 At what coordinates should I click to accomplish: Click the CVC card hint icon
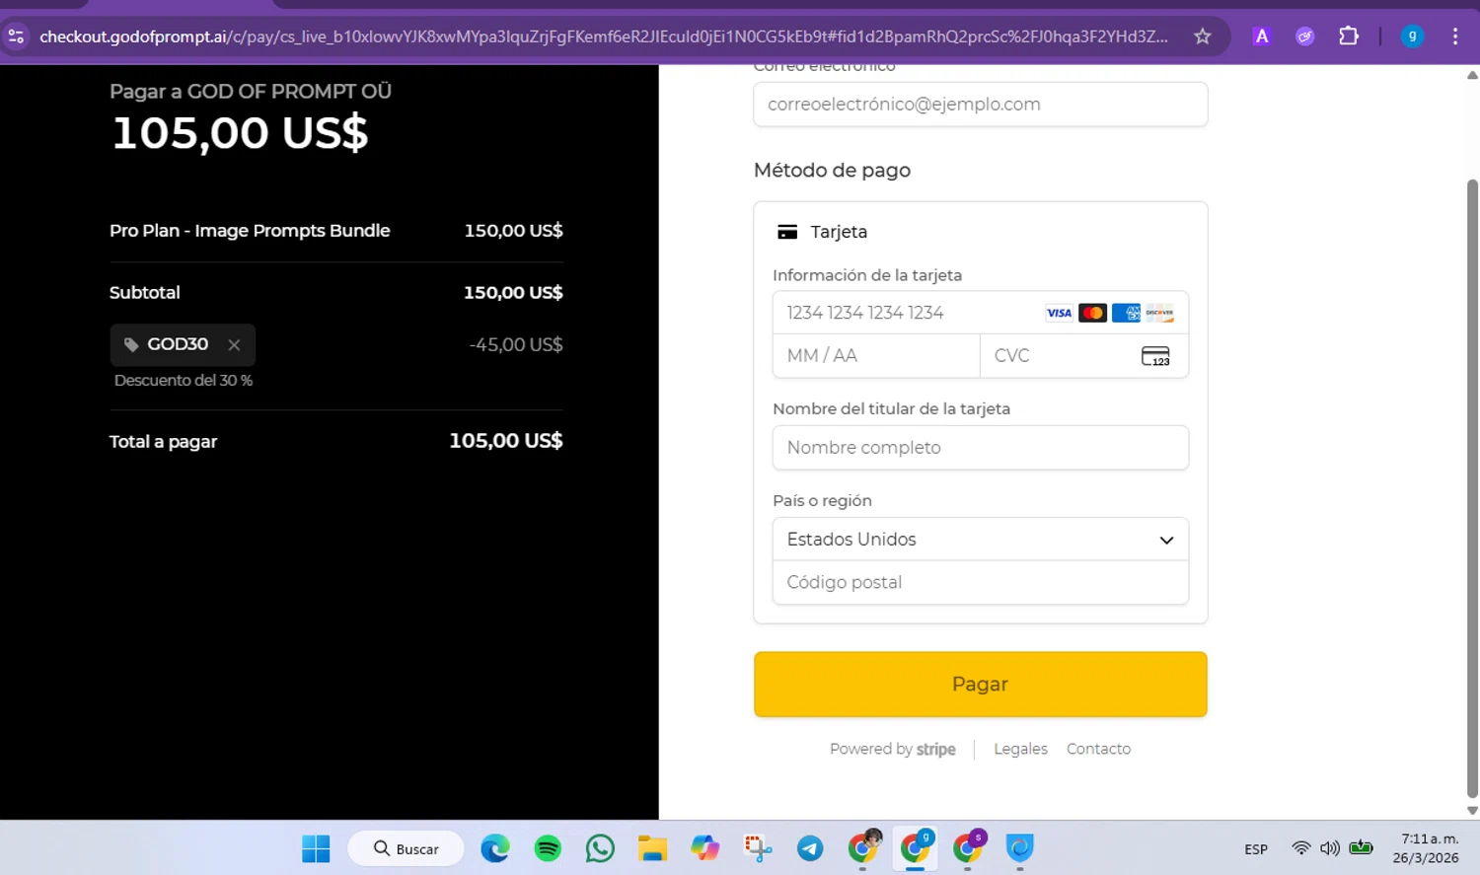pos(1155,356)
